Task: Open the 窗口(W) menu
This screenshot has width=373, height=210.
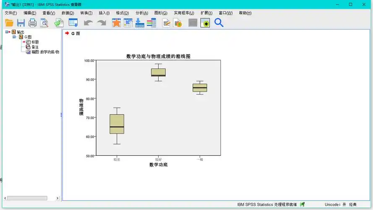Action: [226, 13]
